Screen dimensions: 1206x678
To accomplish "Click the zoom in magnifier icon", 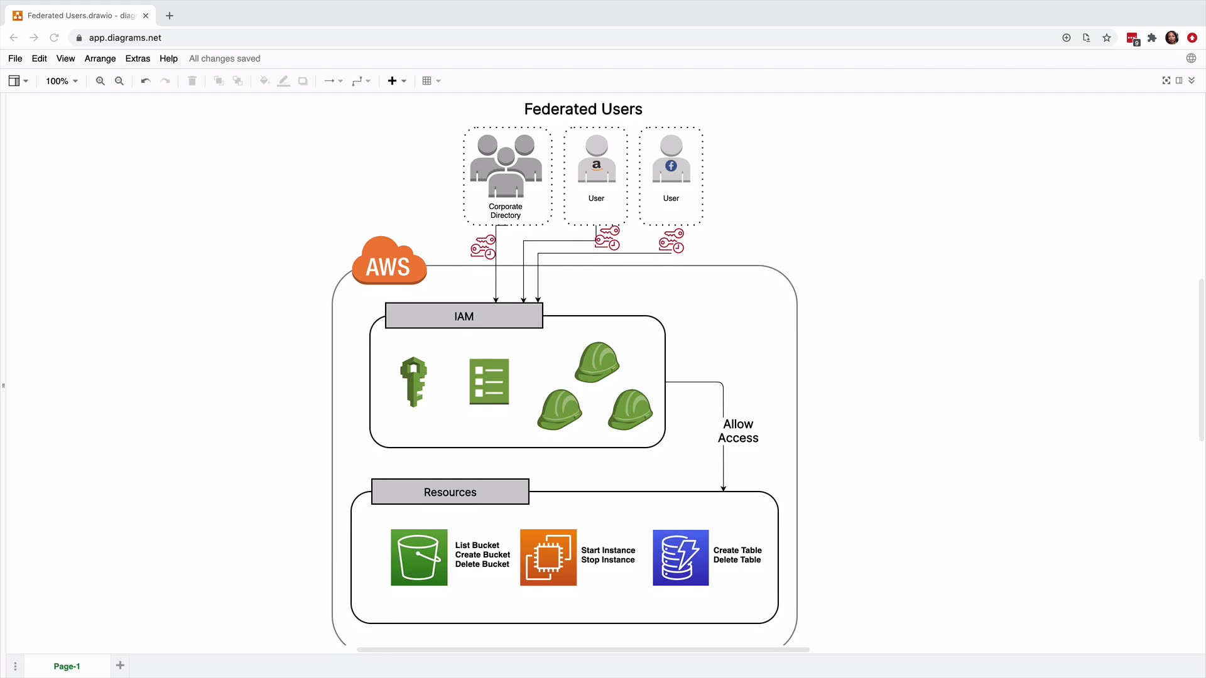I will [100, 81].
